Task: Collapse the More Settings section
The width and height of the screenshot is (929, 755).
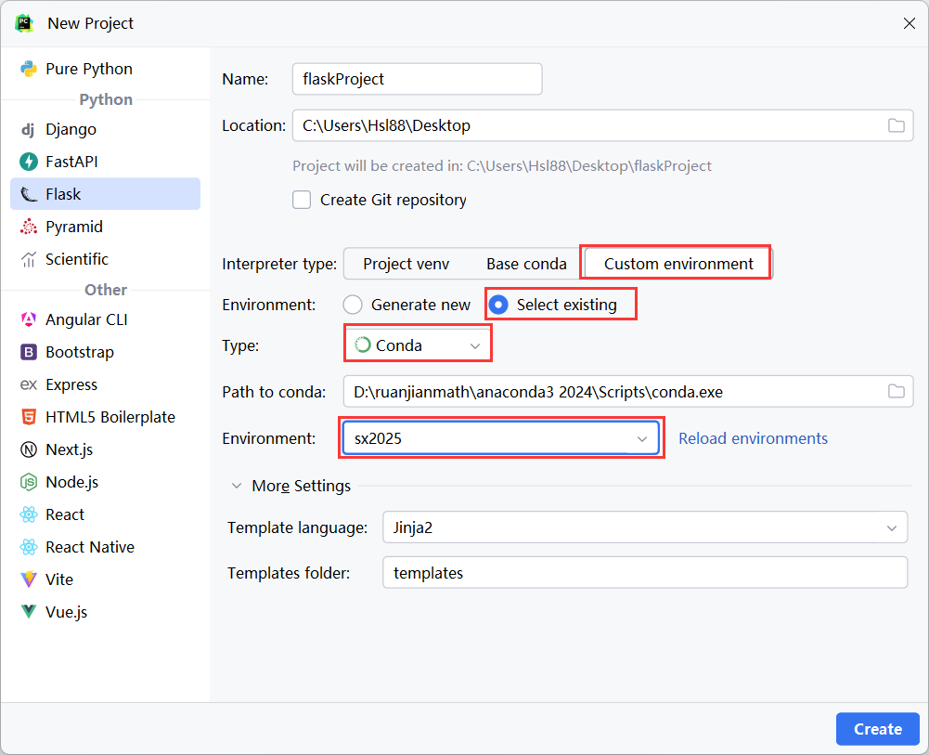Action: 237,486
